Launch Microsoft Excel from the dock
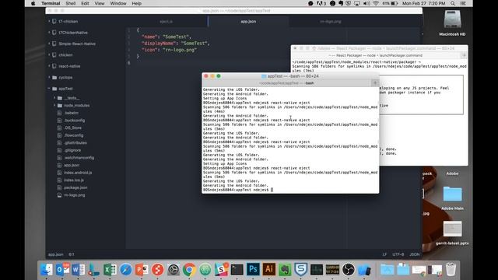The height and width of the screenshot is (280, 498). click(x=110, y=270)
